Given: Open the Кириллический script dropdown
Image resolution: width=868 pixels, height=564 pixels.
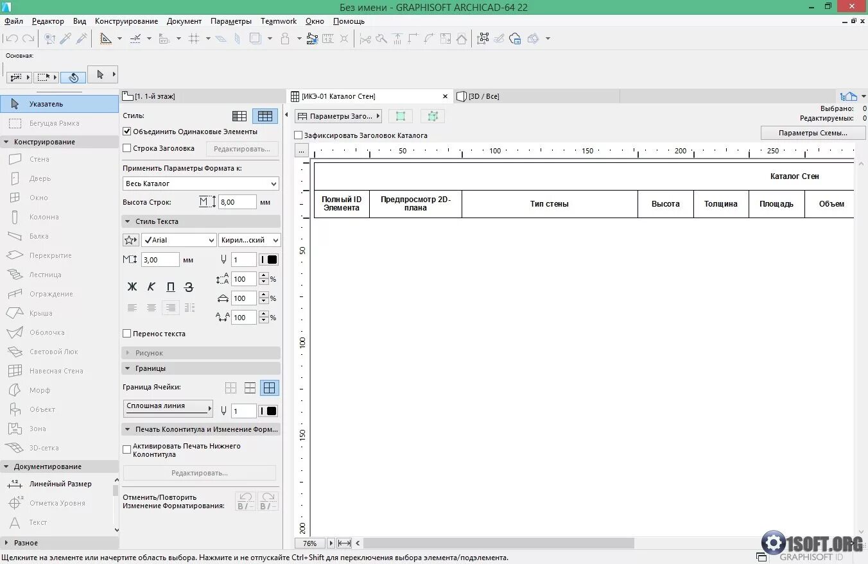Looking at the screenshot, I should [250, 240].
